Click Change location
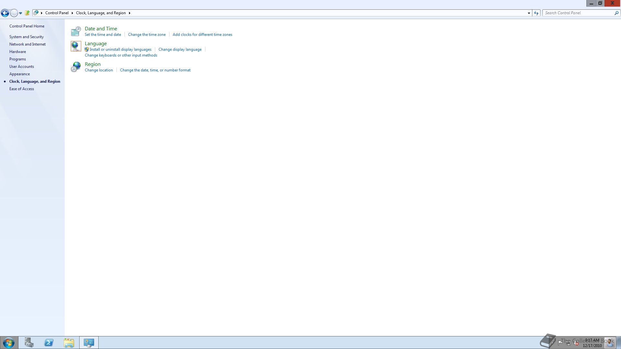The image size is (621, 349). [x=99, y=70]
